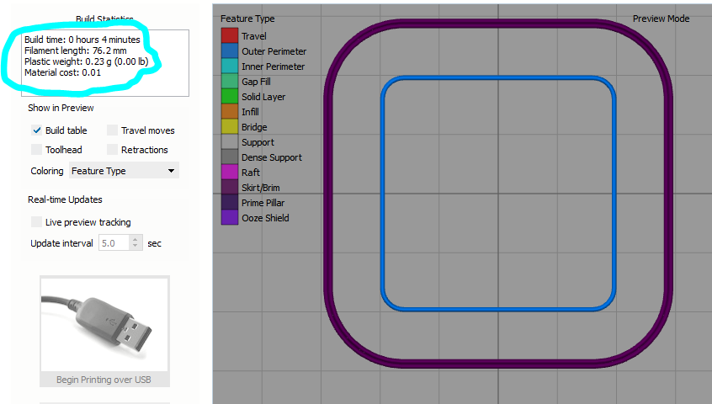Enable Live preview tracking

point(37,222)
